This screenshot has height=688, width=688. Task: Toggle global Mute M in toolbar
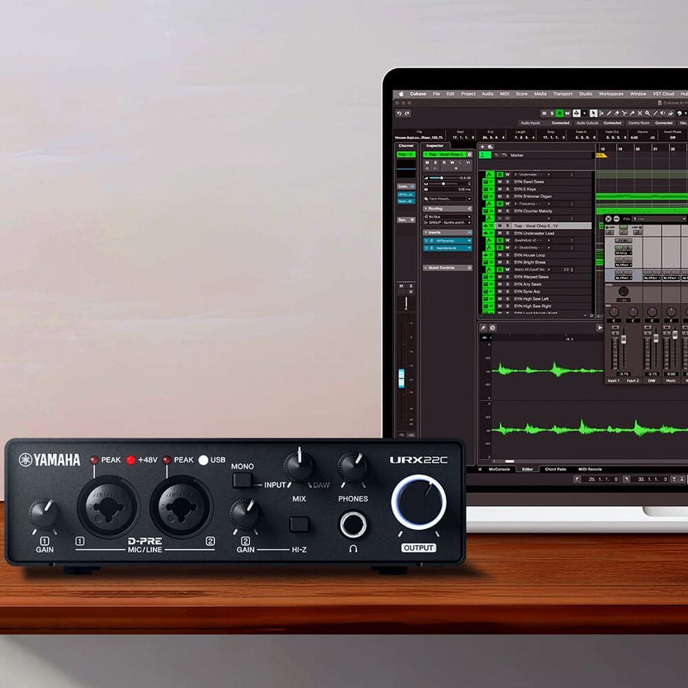tap(544, 113)
